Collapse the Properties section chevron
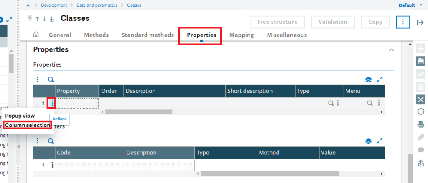The image size is (428, 183). [x=391, y=50]
